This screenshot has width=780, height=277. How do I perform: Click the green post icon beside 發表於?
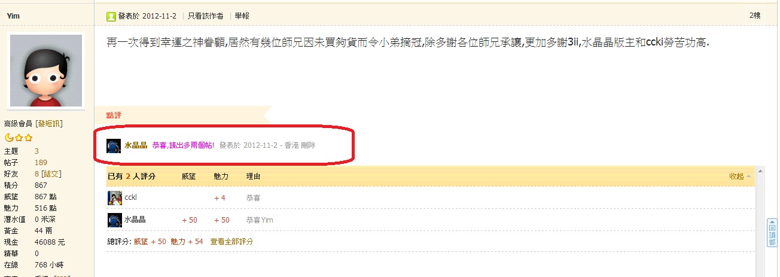coord(111,16)
